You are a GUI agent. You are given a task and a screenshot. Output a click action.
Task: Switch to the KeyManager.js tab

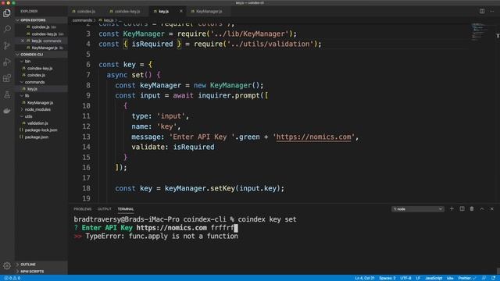pyautogui.click(x=209, y=11)
